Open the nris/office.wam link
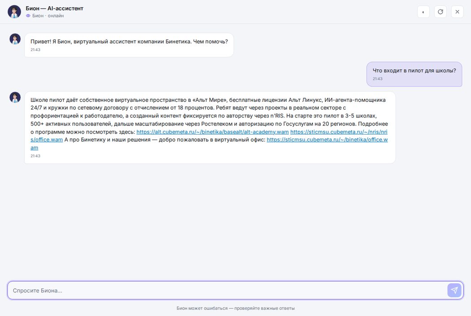The width and height of the screenshot is (471, 316). click(x=339, y=132)
